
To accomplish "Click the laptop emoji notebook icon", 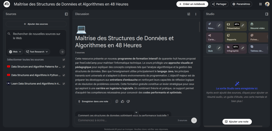I will point(81,30).
